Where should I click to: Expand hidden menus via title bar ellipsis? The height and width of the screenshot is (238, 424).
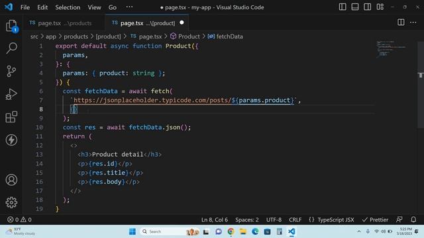129,7
